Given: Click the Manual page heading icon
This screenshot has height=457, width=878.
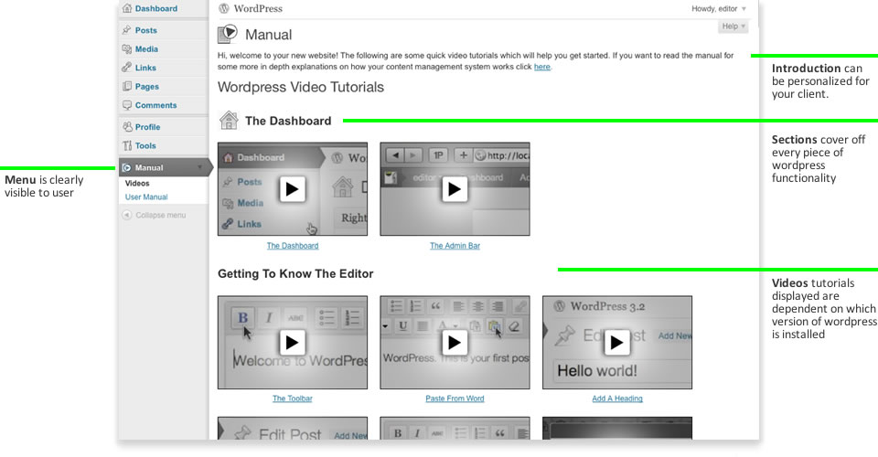Looking at the screenshot, I should pyautogui.click(x=228, y=34).
